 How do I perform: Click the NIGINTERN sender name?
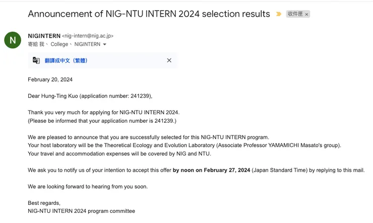(44, 36)
